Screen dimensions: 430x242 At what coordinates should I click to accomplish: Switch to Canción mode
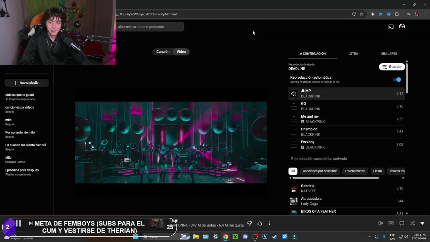tap(163, 51)
